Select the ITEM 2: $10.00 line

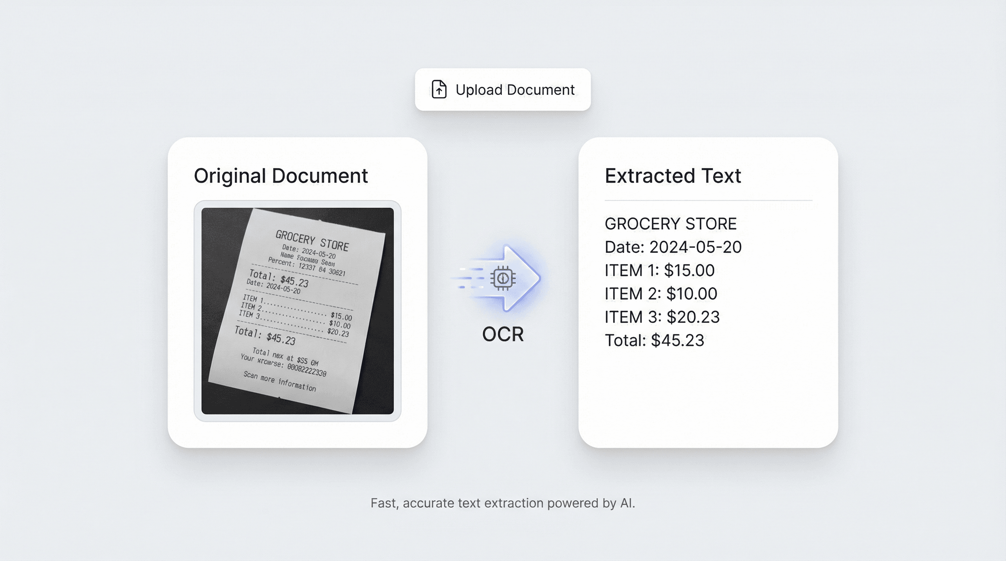pos(661,294)
